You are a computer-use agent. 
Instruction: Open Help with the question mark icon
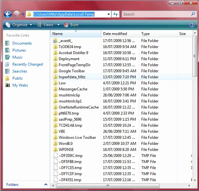click(x=192, y=25)
